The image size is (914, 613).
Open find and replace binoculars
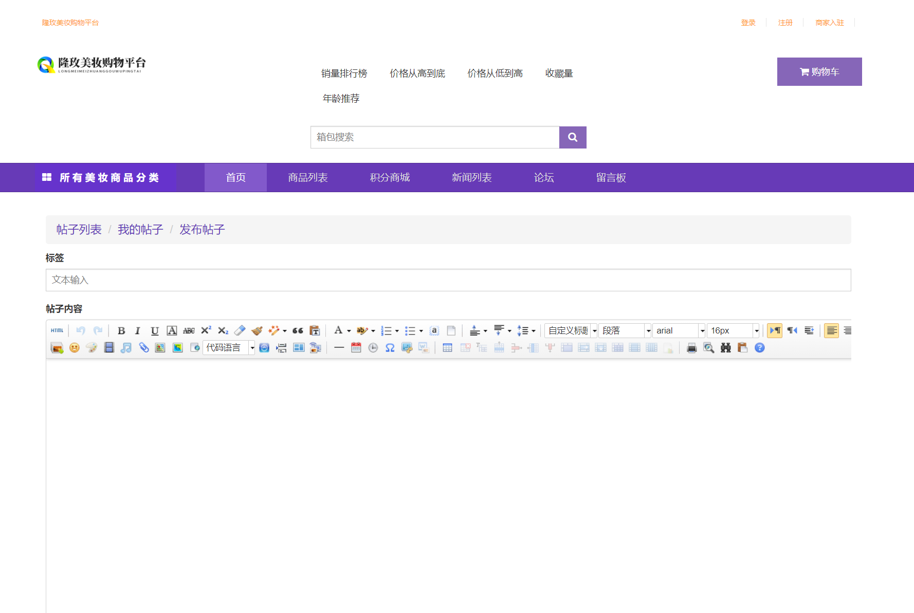[725, 348]
